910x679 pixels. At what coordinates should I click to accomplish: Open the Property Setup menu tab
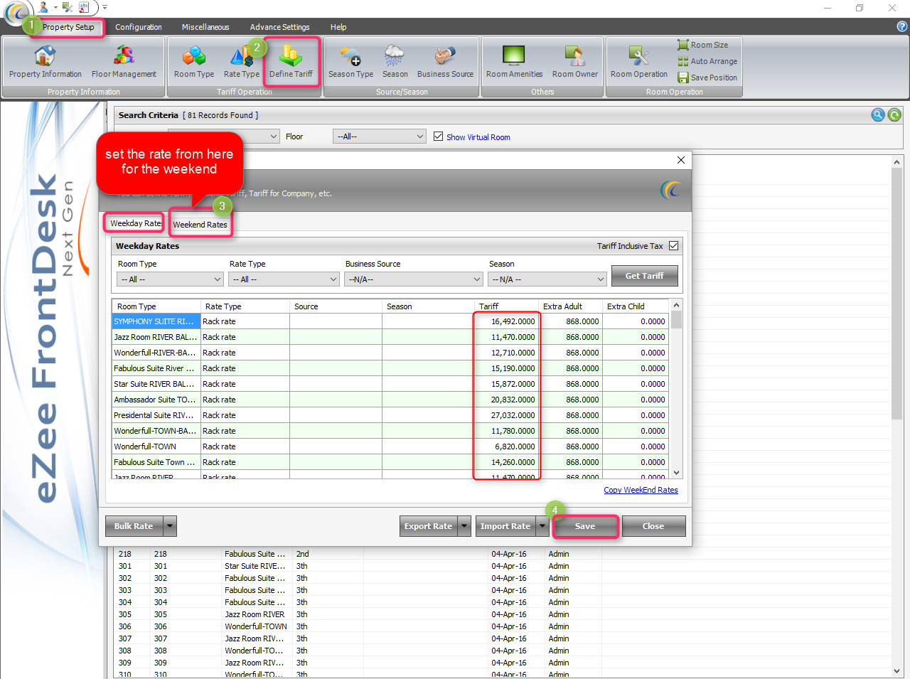(68, 27)
